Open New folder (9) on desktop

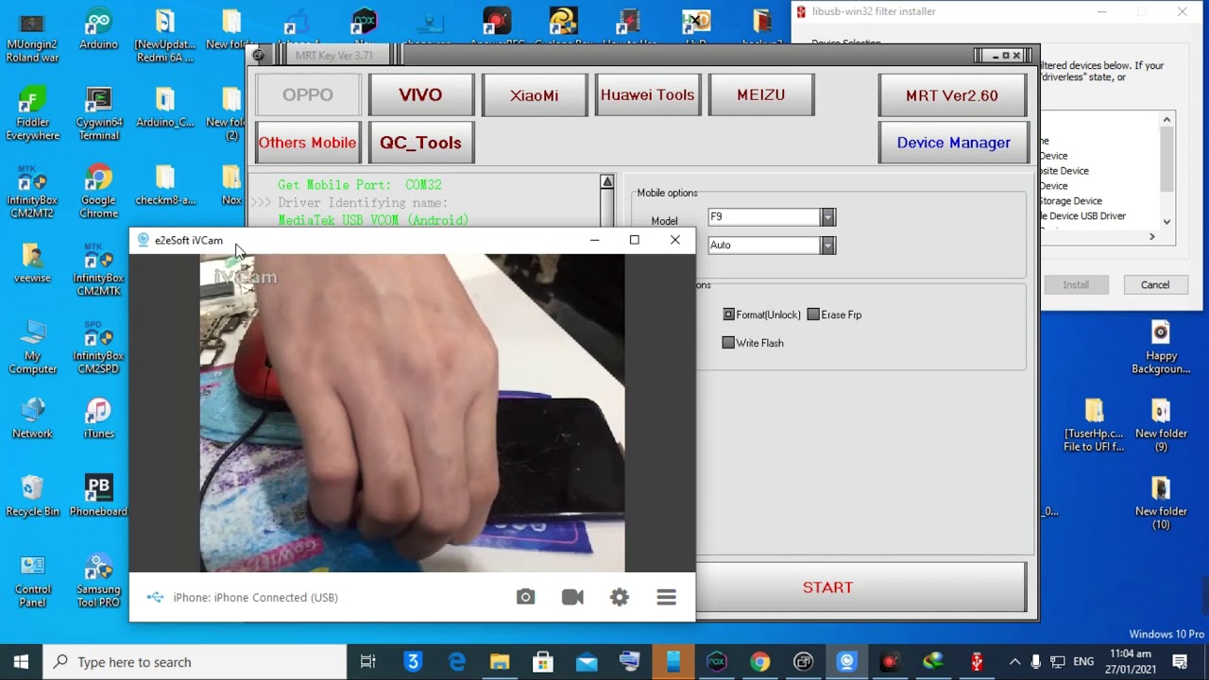click(1161, 425)
